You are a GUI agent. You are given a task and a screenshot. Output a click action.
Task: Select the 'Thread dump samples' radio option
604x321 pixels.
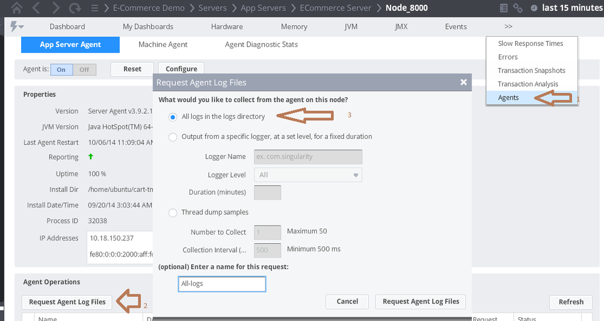(x=173, y=212)
